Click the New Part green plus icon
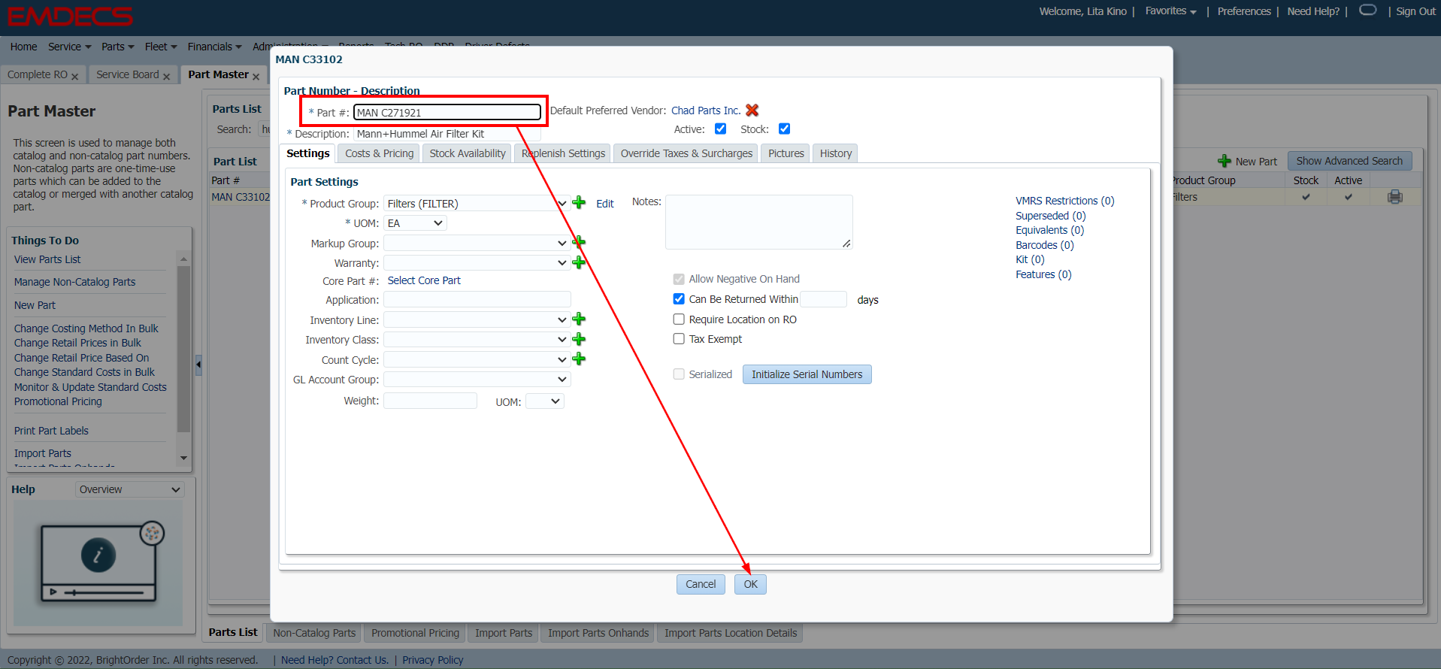Screen dimensions: 1441x669 [1225, 161]
